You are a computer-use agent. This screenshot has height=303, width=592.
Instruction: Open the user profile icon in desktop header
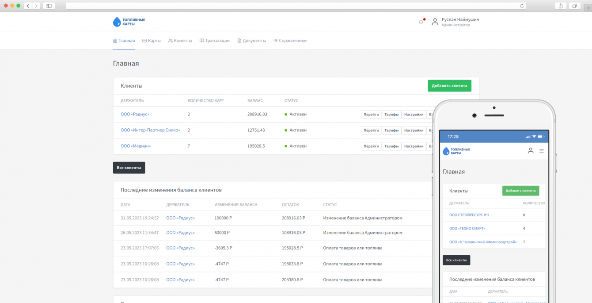[435, 22]
